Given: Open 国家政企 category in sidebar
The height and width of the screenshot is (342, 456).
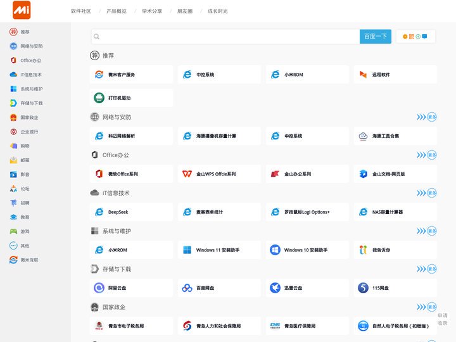Looking at the screenshot, I should click(24, 117).
